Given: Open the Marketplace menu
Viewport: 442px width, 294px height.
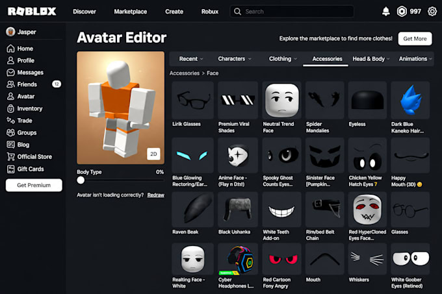Looking at the screenshot, I should [130, 12].
